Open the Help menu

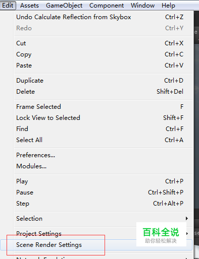[x=168, y=6]
